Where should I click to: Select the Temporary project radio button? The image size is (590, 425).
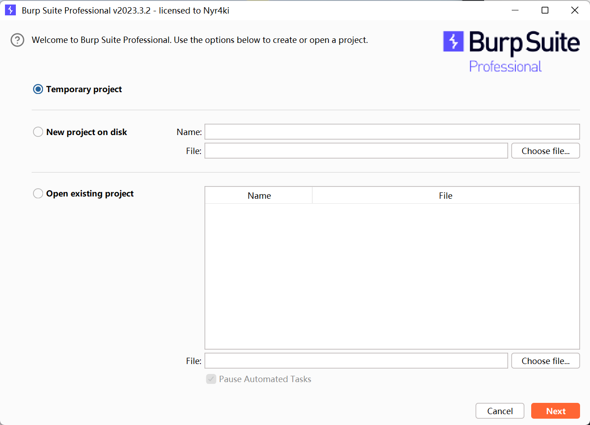pos(38,89)
